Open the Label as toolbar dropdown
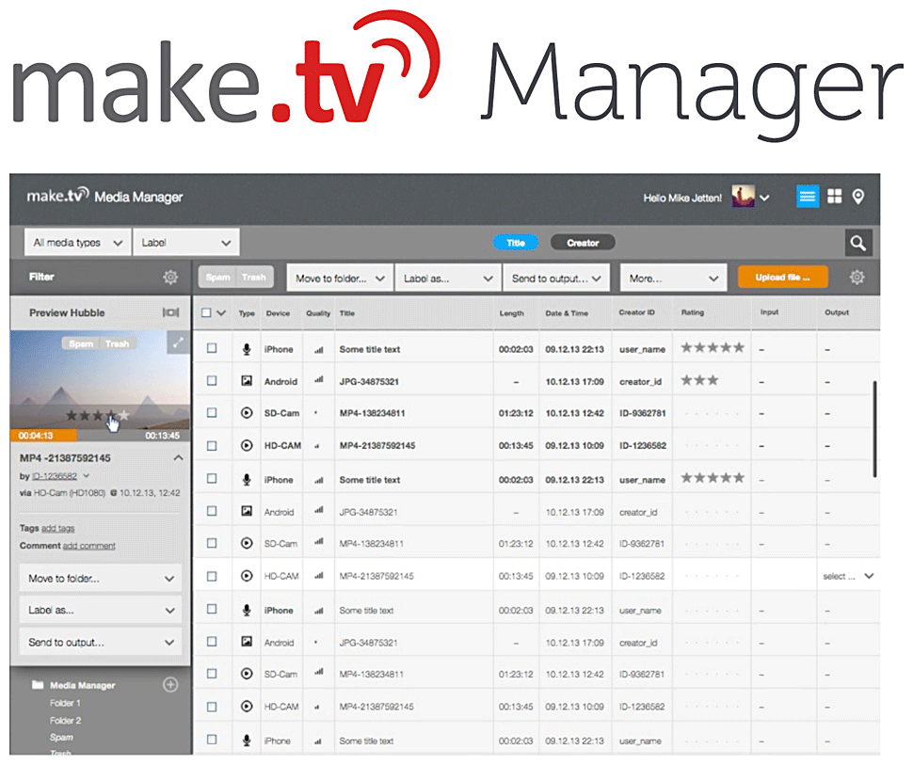Screen dimensions: 913x764 pyautogui.click(x=448, y=279)
